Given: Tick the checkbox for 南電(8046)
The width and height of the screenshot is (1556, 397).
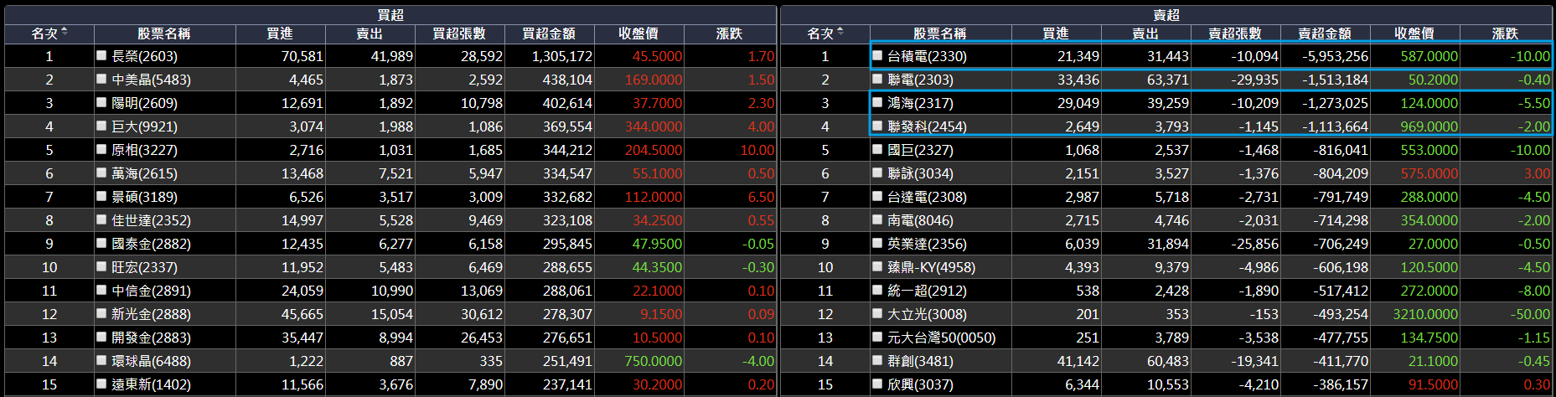Looking at the screenshot, I should (x=877, y=219).
